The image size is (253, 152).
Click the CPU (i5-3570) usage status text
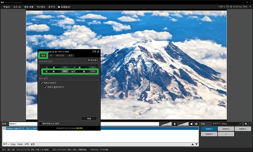coord(32,150)
